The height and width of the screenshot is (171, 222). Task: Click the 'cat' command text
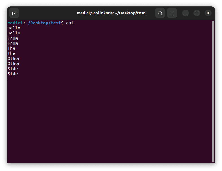[x=70, y=23]
